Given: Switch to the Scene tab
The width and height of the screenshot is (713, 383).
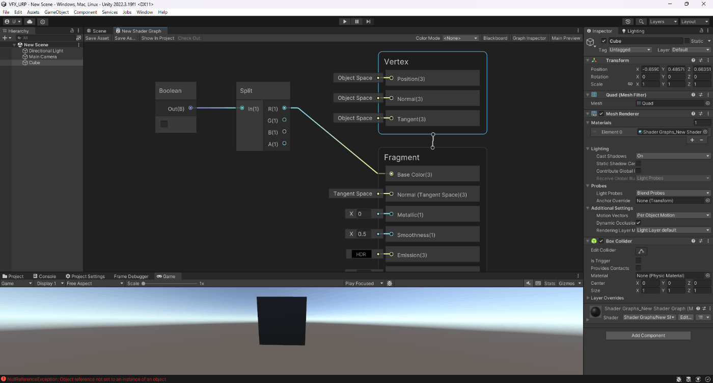Looking at the screenshot, I should 97,31.
